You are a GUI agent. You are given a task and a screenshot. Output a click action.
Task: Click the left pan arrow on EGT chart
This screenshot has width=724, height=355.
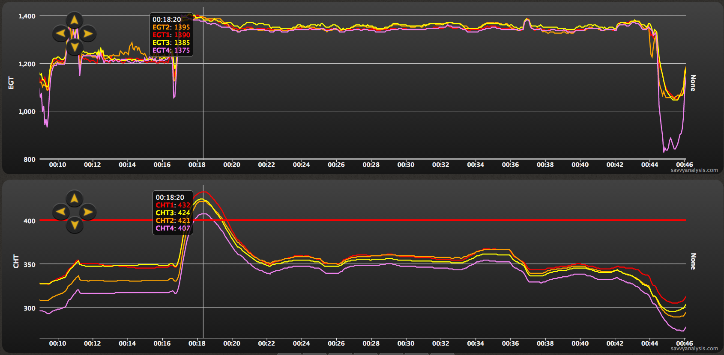[60, 33]
